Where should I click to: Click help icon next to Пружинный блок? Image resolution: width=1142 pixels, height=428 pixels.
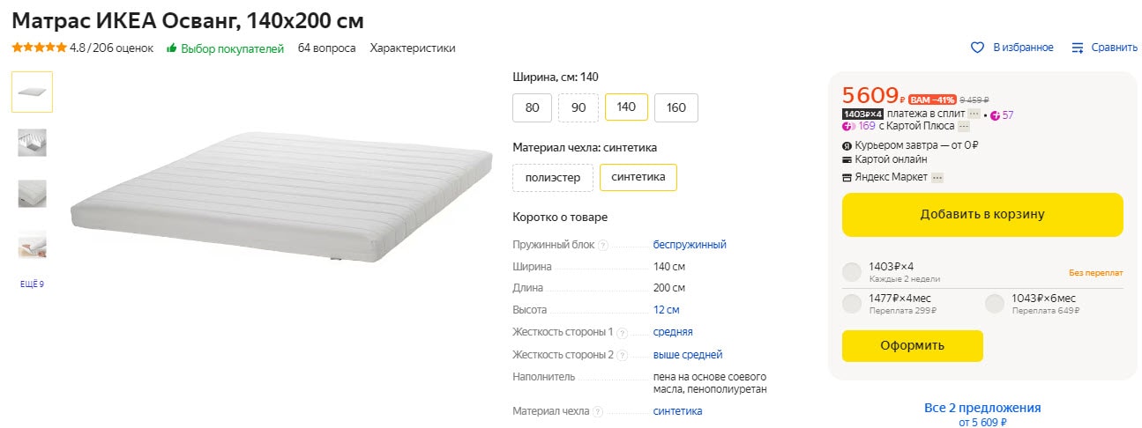[603, 245]
